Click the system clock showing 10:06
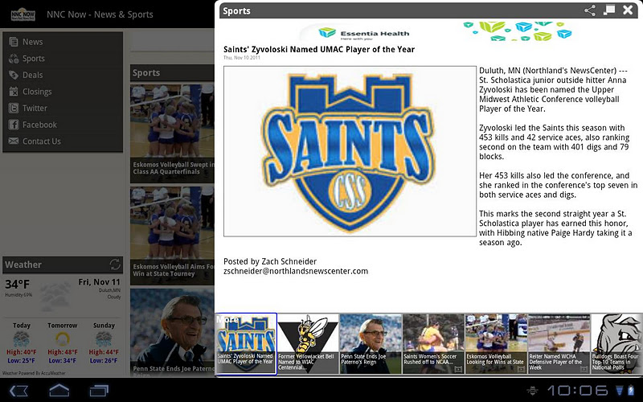This screenshot has height=402, width=643. coord(577,390)
